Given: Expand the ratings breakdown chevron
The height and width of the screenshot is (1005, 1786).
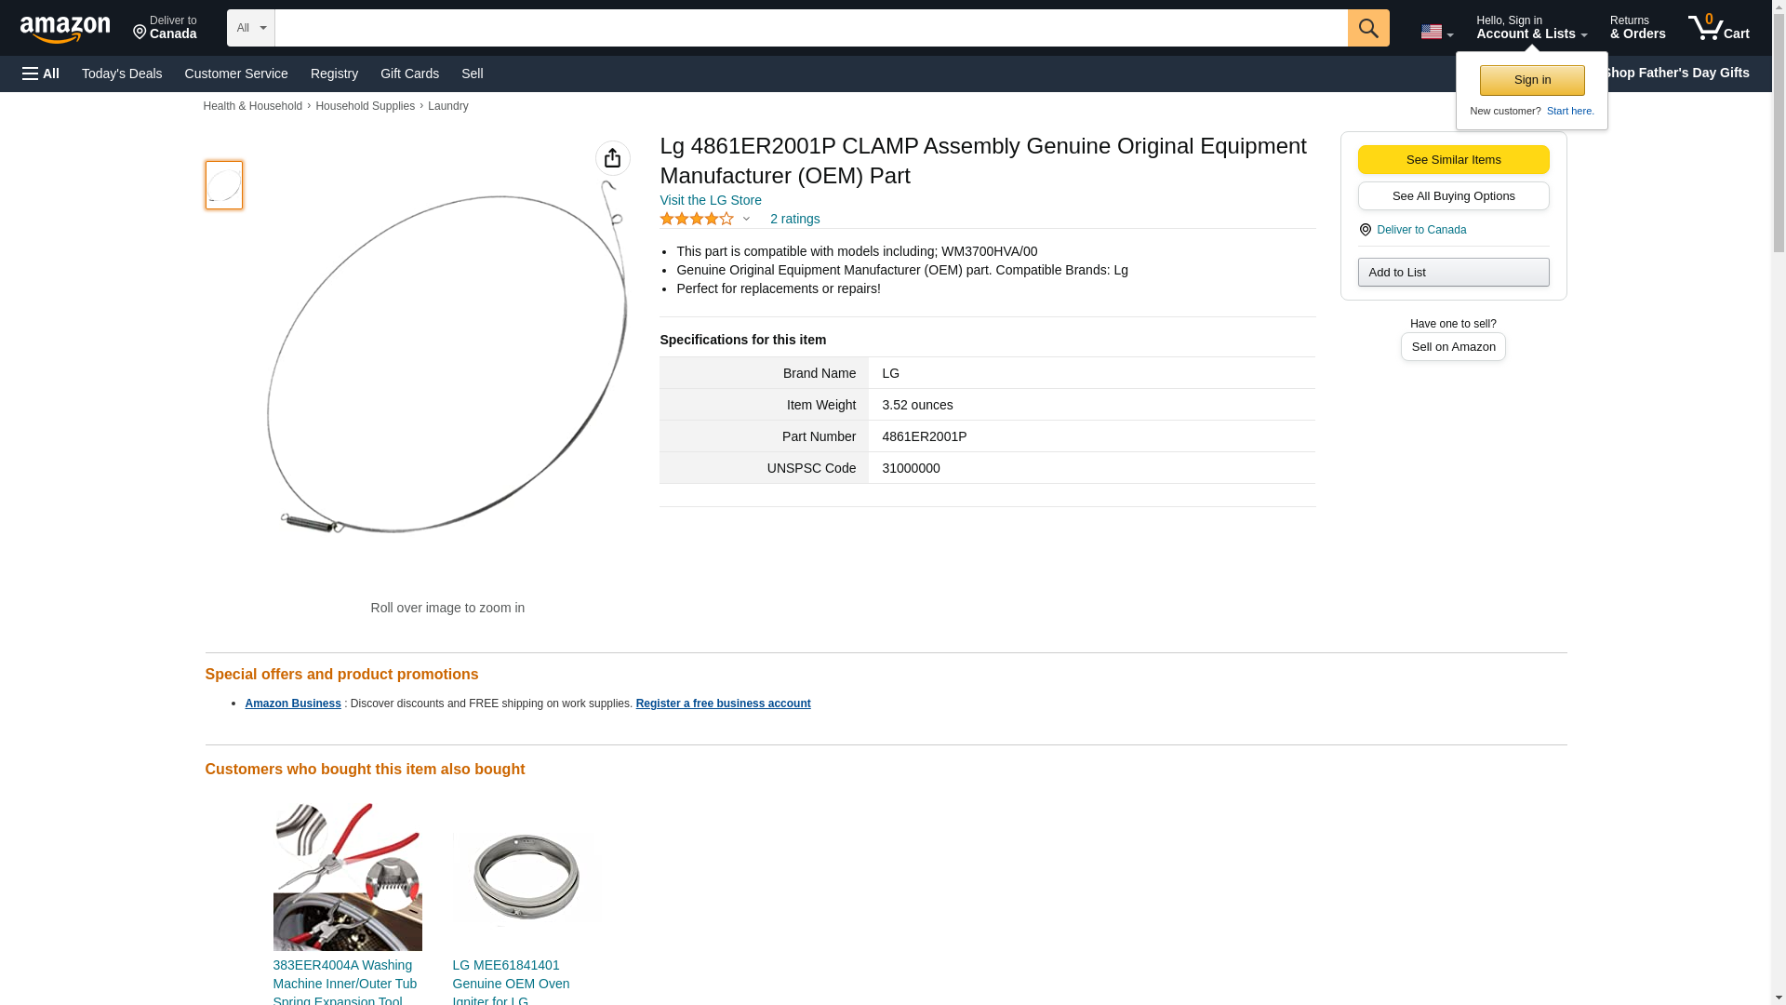Looking at the screenshot, I should pyautogui.click(x=746, y=219).
